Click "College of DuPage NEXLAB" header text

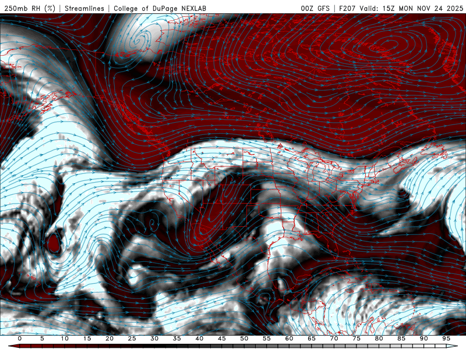(160, 8)
